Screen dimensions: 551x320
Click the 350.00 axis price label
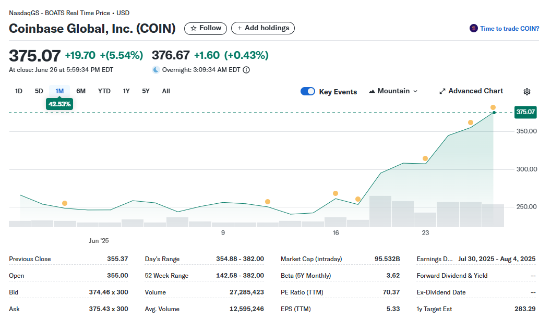pyautogui.click(x=526, y=131)
